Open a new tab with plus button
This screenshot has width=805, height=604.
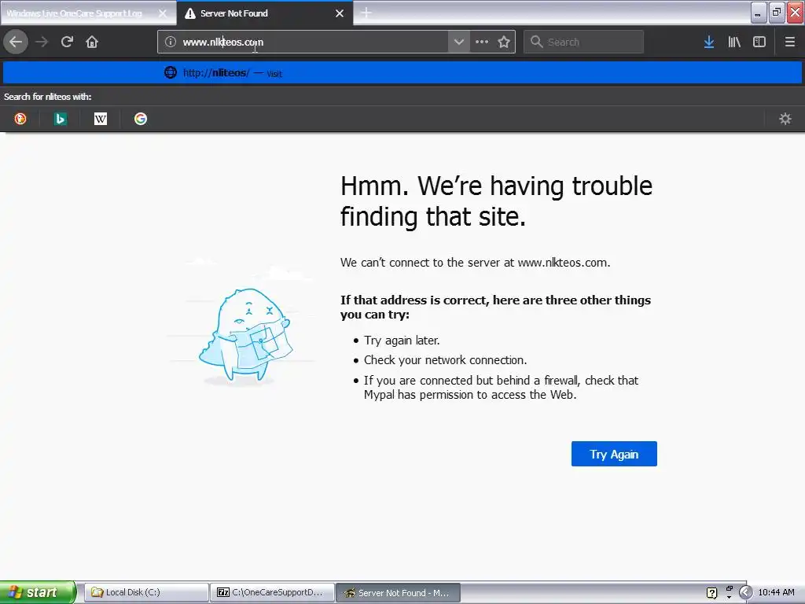click(x=366, y=13)
